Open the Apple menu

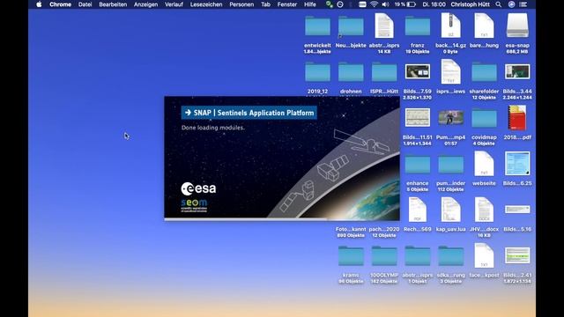click(x=39, y=4)
